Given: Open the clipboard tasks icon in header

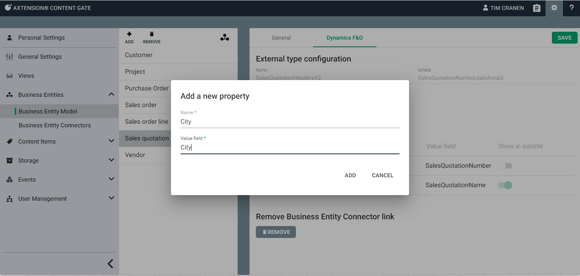Looking at the screenshot, I should click(537, 8).
